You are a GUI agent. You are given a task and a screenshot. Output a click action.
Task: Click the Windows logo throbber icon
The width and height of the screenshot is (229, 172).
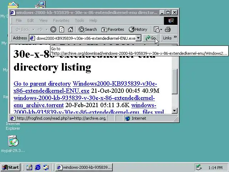pyautogui.click(x=171, y=21)
